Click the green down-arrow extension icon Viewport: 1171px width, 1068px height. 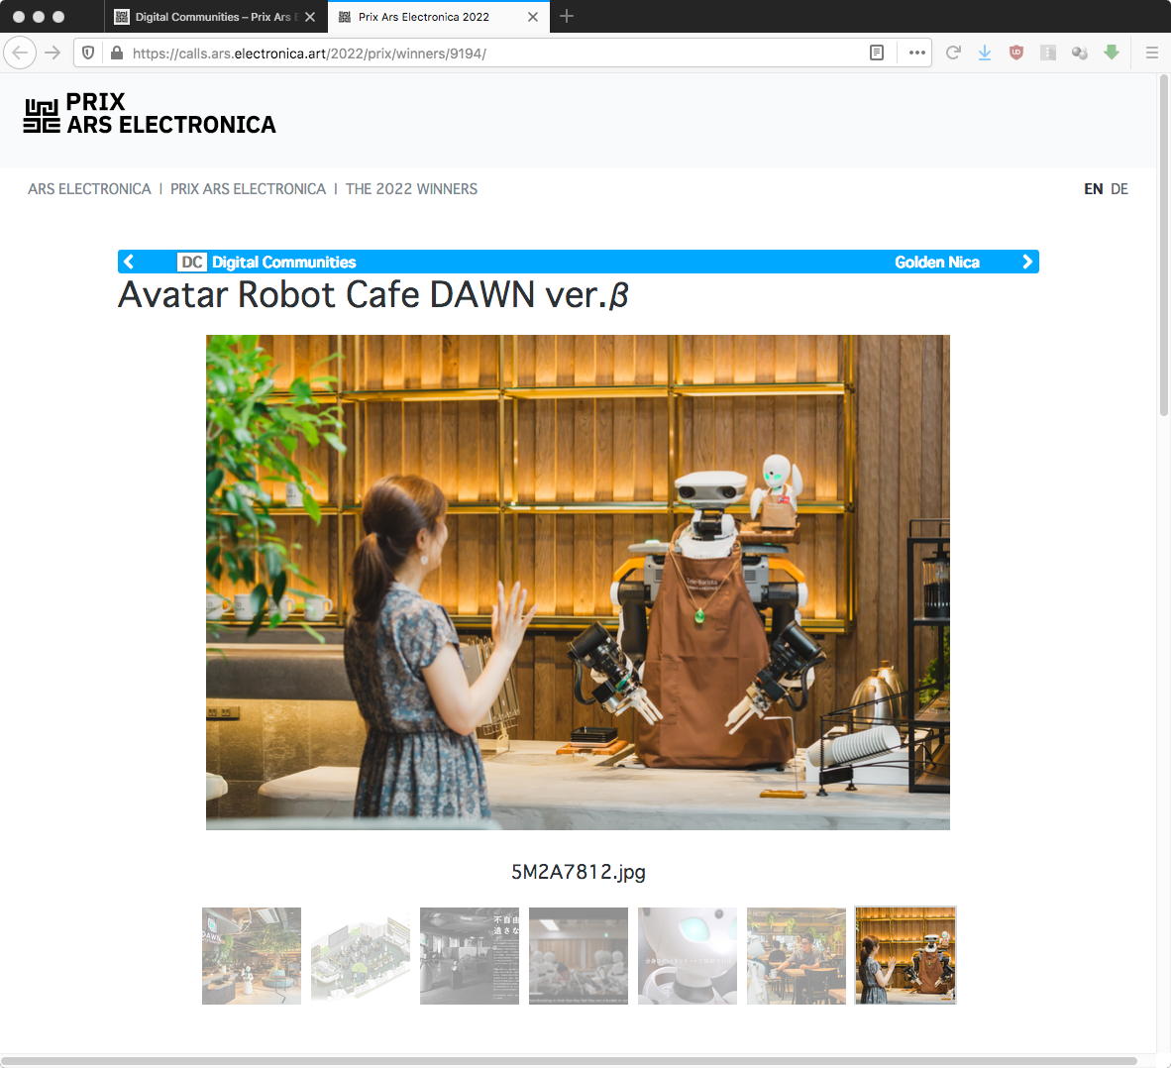coord(1112,53)
